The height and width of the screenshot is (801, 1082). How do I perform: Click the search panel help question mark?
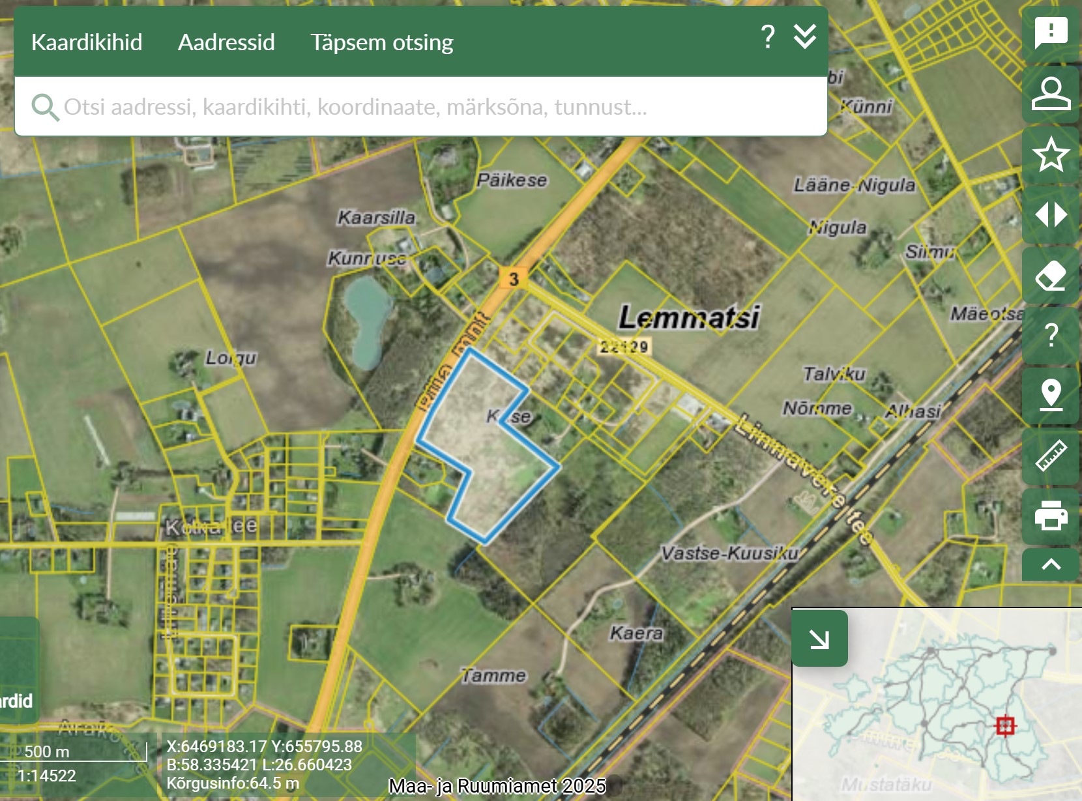click(768, 37)
